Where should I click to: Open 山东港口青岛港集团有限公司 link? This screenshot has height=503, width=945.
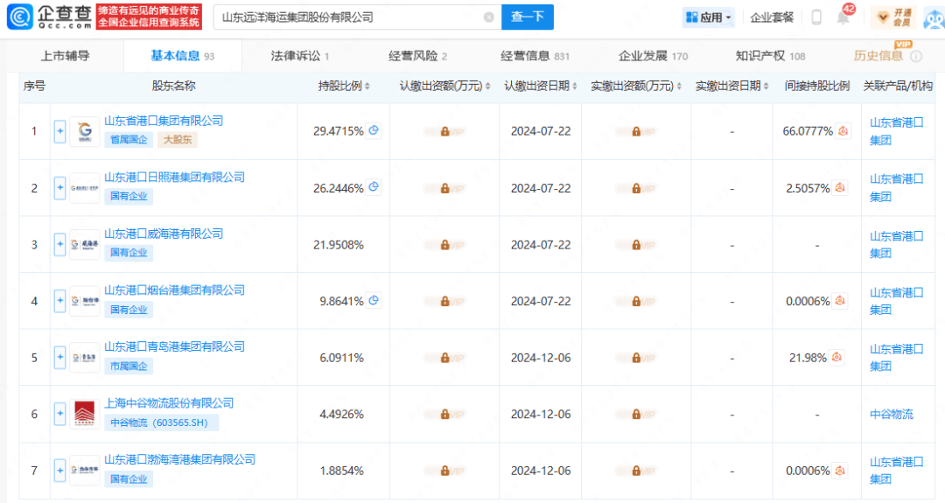174,346
